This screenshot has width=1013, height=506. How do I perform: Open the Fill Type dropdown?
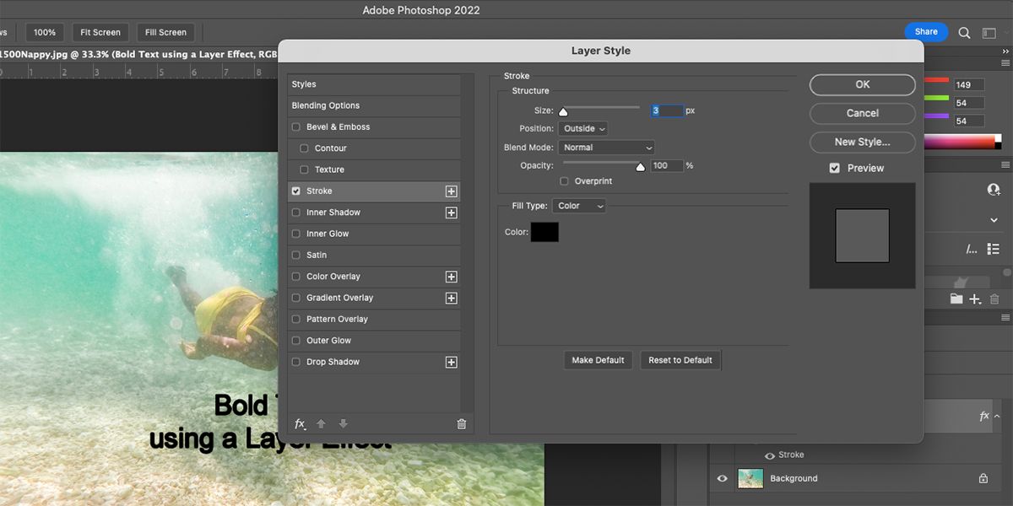click(579, 206)
